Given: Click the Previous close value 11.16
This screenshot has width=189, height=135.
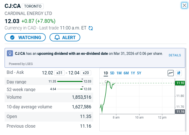Looking at the screenshot, I should click(86, 126).
